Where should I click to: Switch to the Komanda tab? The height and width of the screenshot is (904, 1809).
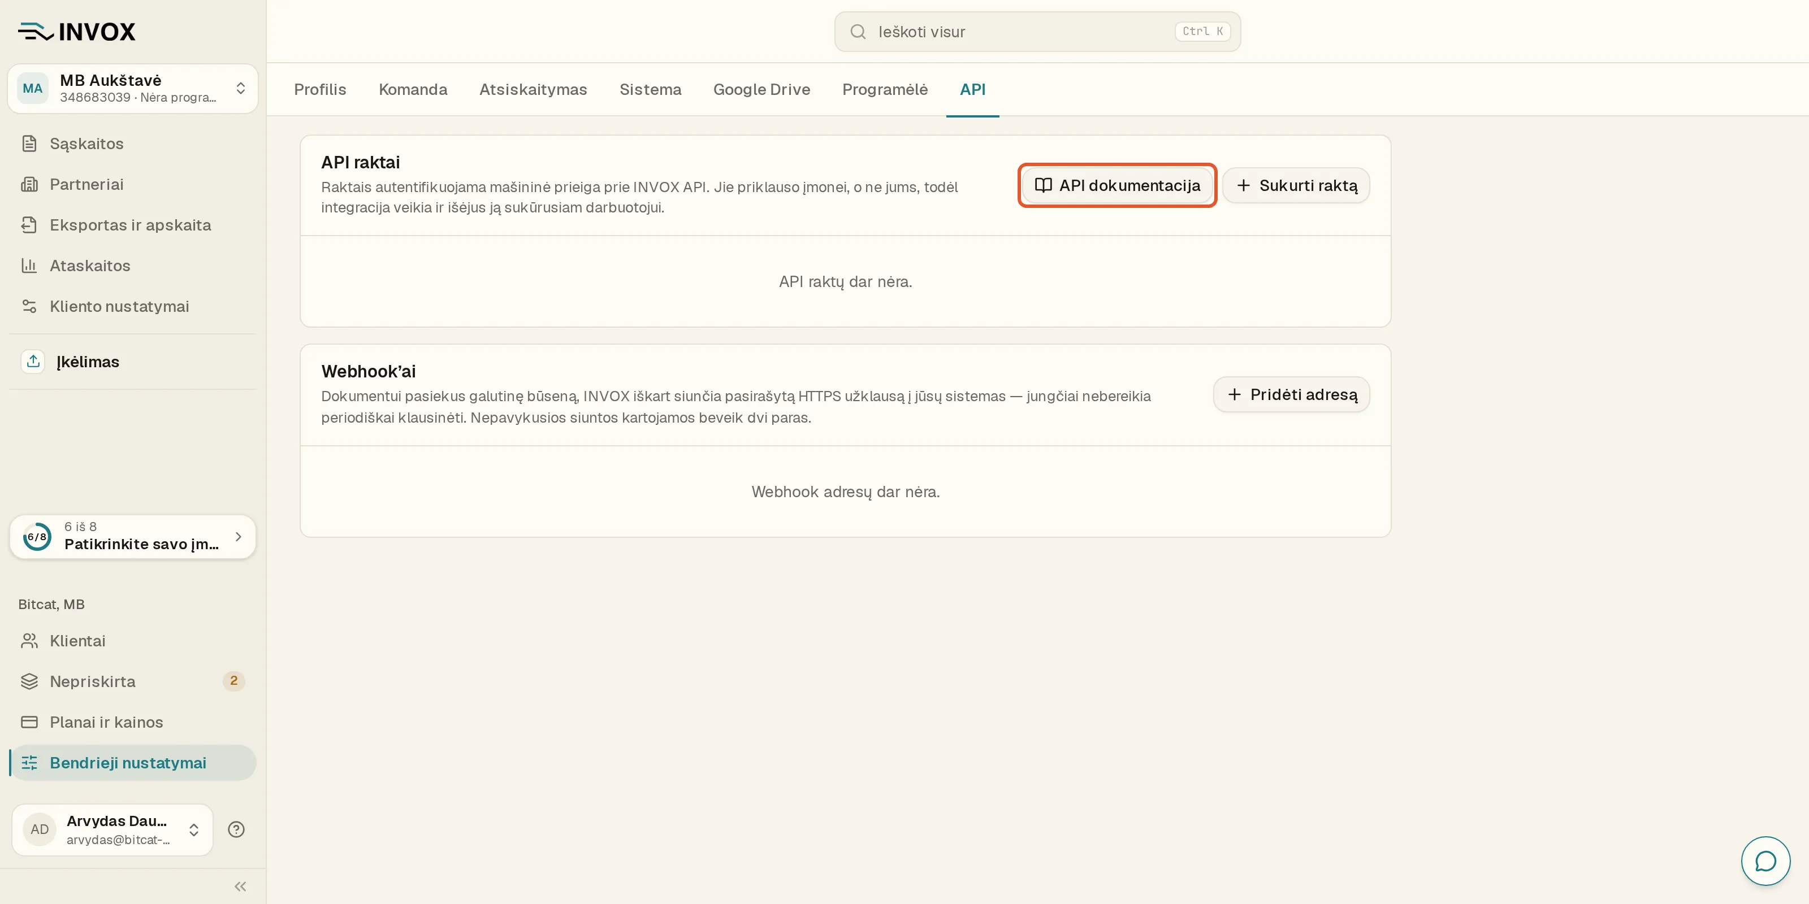[x=413, y=90]
